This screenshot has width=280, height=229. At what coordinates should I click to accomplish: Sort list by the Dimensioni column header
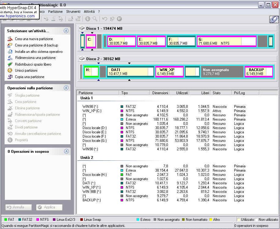pyautogui.click(x=160, y=93)
